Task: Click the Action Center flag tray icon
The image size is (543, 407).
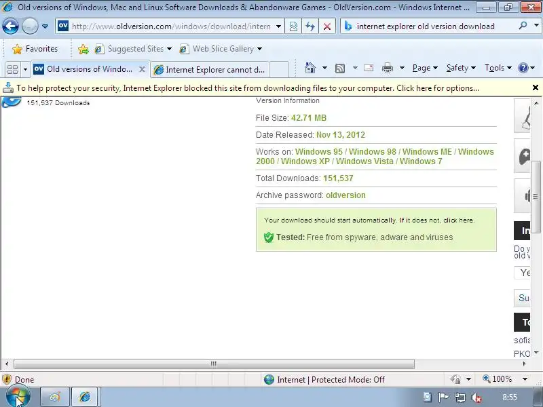Action: coord(443,398)
